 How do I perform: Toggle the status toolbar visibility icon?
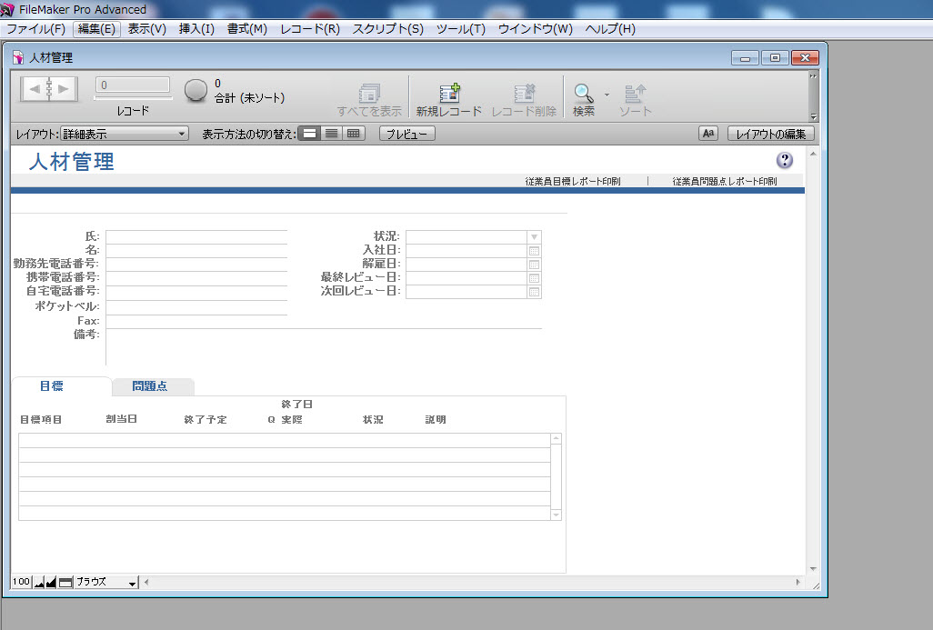tap(65, 583)
